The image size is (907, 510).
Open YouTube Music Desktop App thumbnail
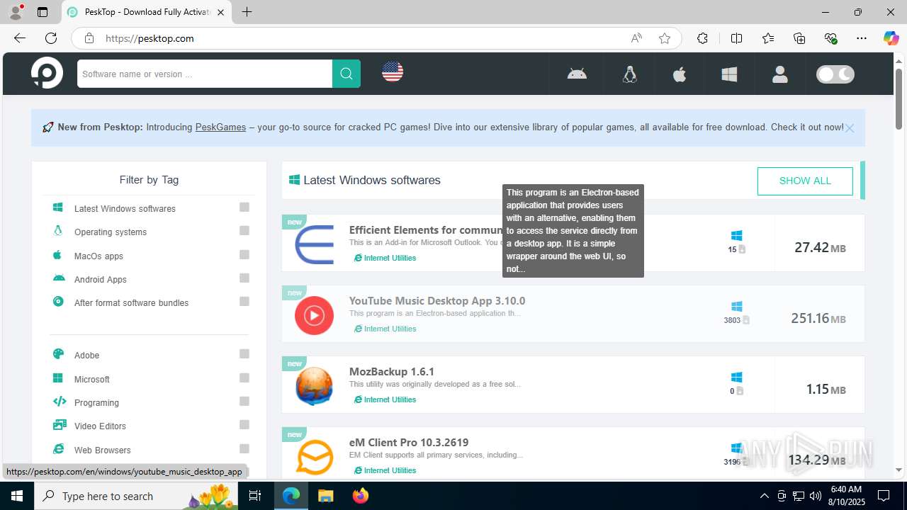tap(314, 315)
